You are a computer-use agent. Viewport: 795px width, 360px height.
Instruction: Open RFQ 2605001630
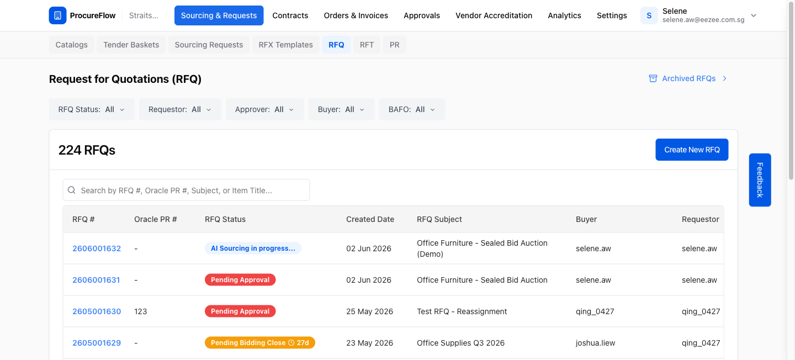pos(97,311)
